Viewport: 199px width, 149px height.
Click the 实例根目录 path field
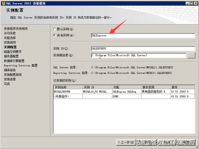pos(139,55)
